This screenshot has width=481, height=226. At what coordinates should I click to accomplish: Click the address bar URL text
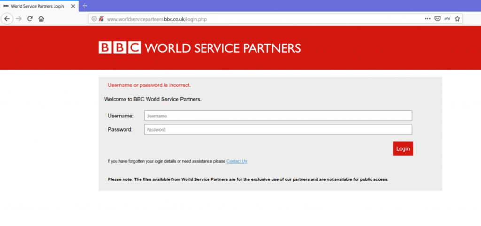click(x=157, y=19)
